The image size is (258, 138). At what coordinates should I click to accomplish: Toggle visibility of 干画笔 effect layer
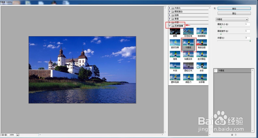(x=216, y=71)
